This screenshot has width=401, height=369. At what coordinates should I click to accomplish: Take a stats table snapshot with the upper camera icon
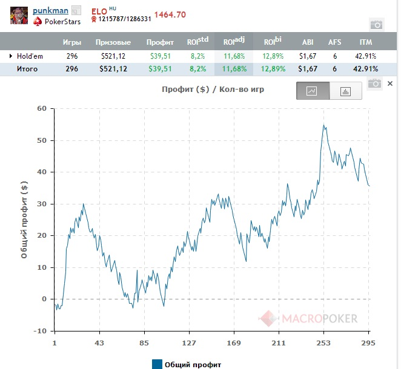[x=376, y=25]
